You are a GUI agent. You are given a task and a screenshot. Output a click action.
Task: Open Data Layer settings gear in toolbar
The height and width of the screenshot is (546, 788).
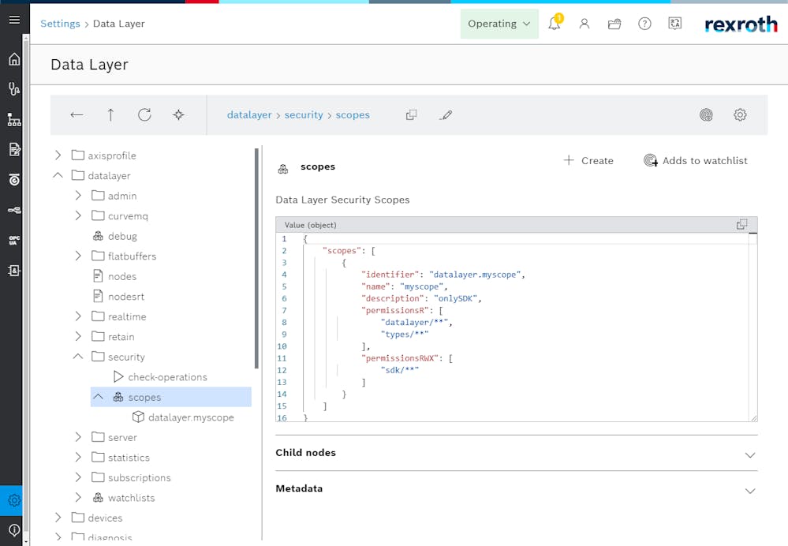coord(740,114)
